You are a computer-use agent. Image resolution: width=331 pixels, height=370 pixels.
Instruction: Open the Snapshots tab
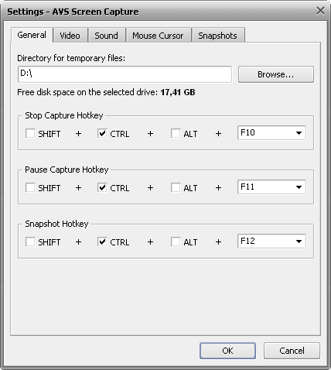tap(217, 36)
